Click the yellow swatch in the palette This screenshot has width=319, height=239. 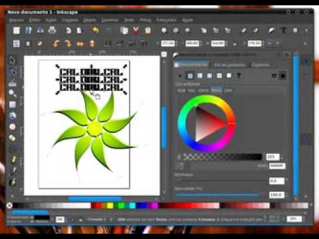(110, 206)
